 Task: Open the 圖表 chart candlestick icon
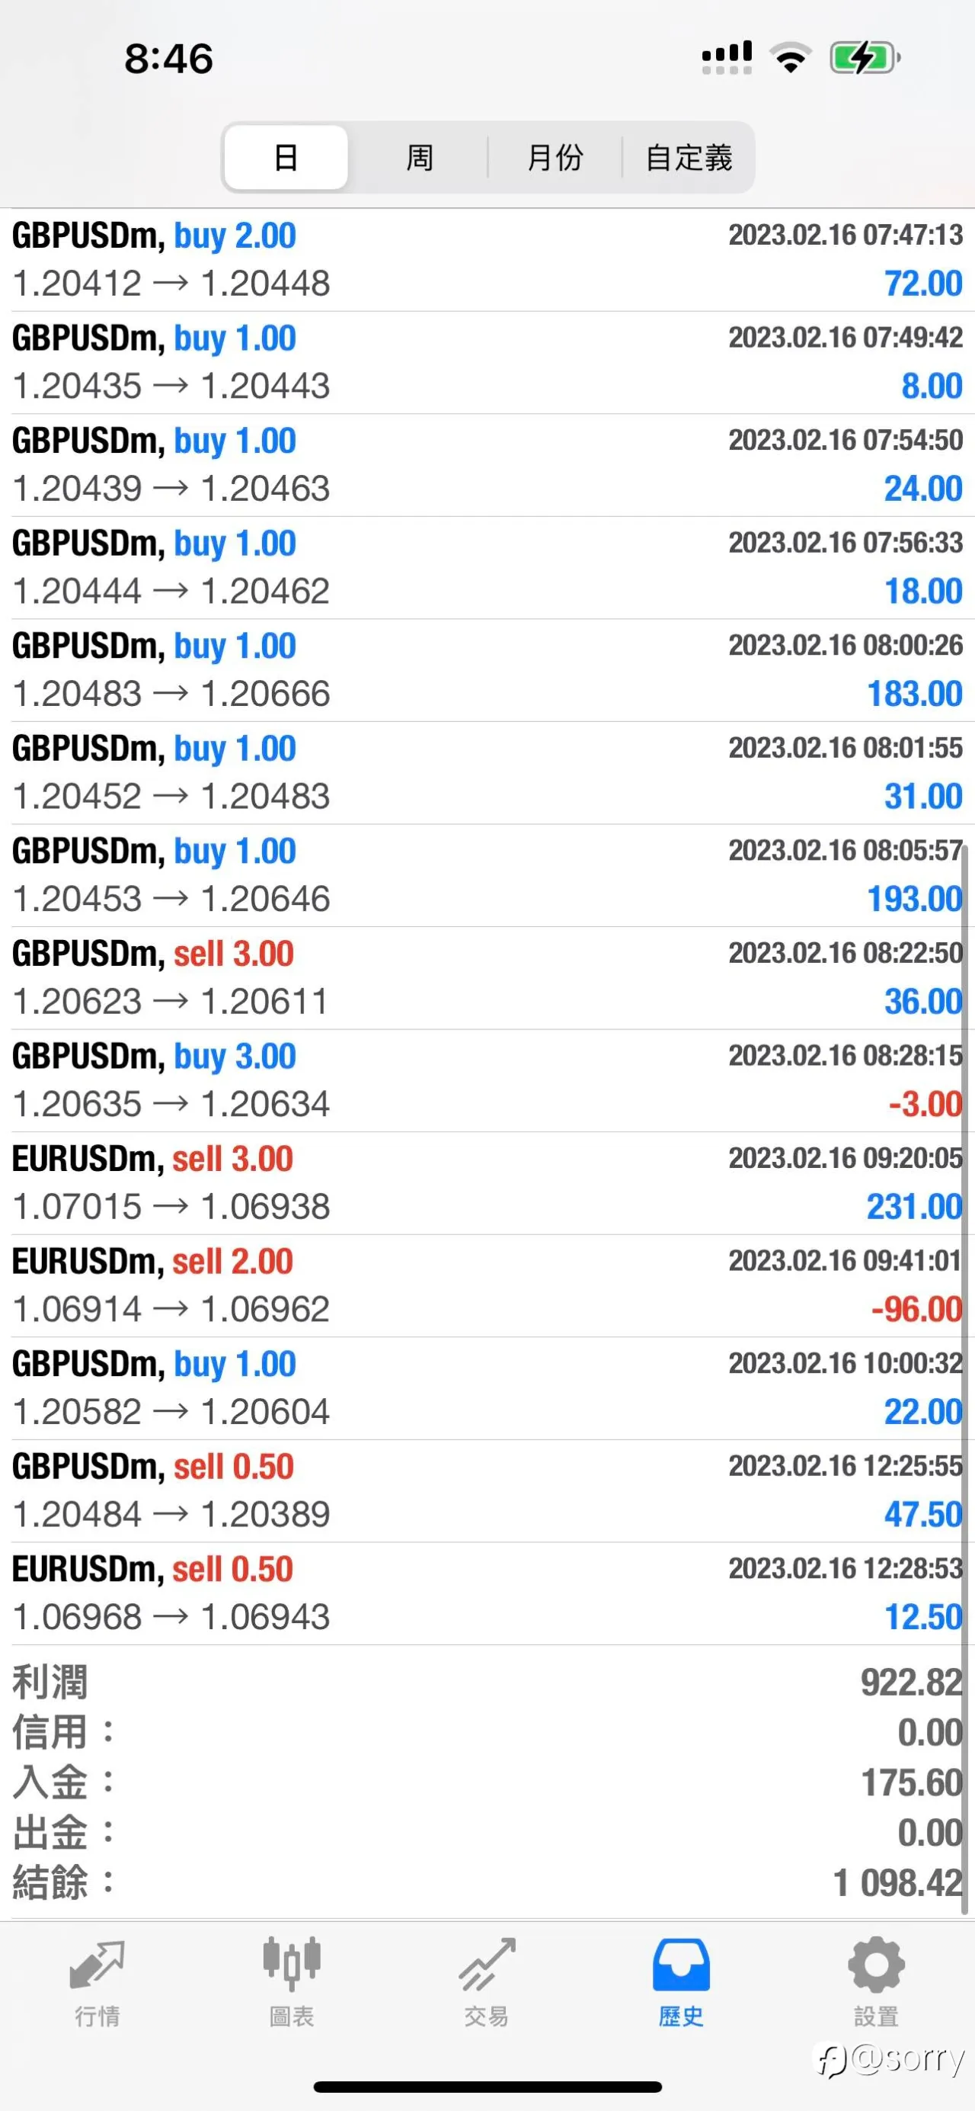(x=292, y=1965)
